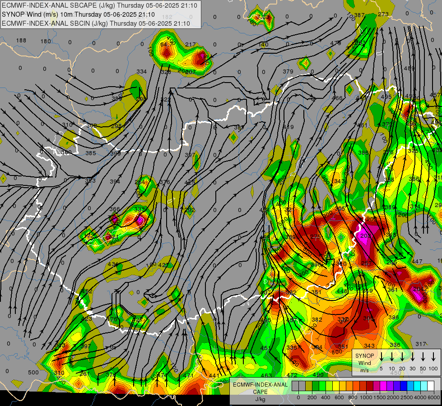The image size is (442, 406).
Task: Click the map value '463'
Action: coord(266,375)
